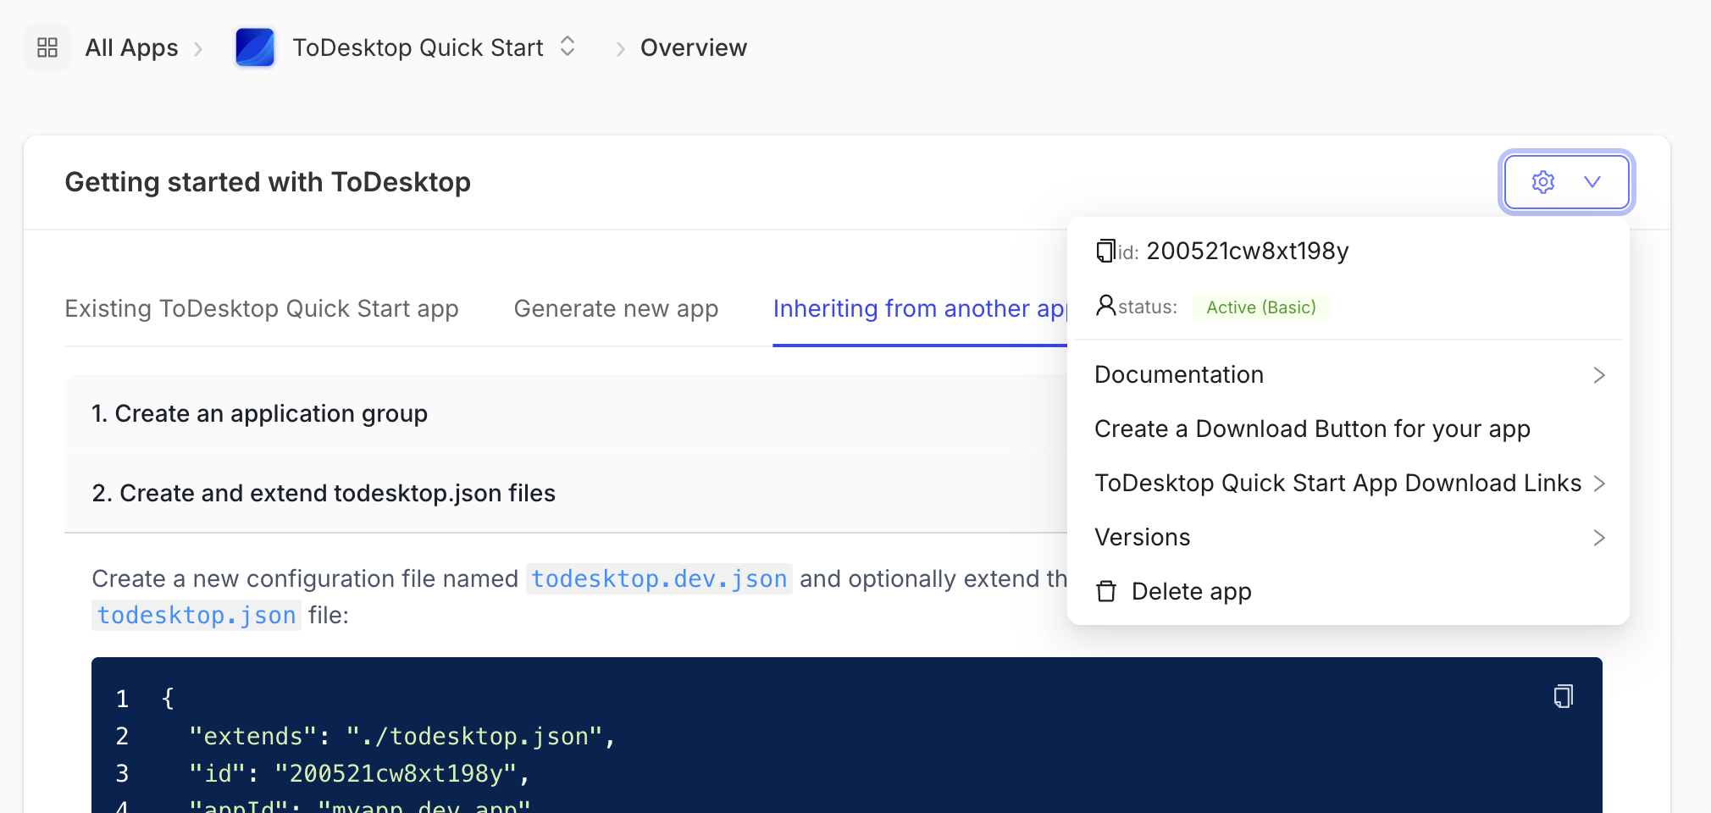Select Inheriting from another app tab

[x=920, y=308]
